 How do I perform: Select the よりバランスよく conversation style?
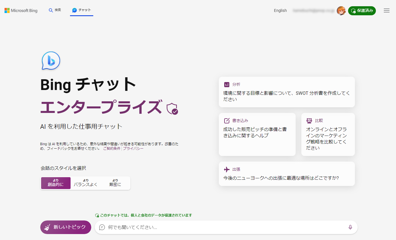pos(86,183)
